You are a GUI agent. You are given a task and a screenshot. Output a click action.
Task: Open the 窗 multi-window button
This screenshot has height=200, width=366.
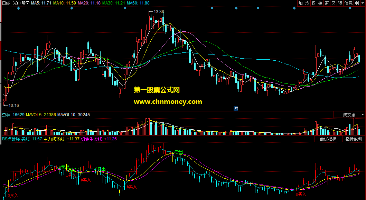click(x=327, y=3)
